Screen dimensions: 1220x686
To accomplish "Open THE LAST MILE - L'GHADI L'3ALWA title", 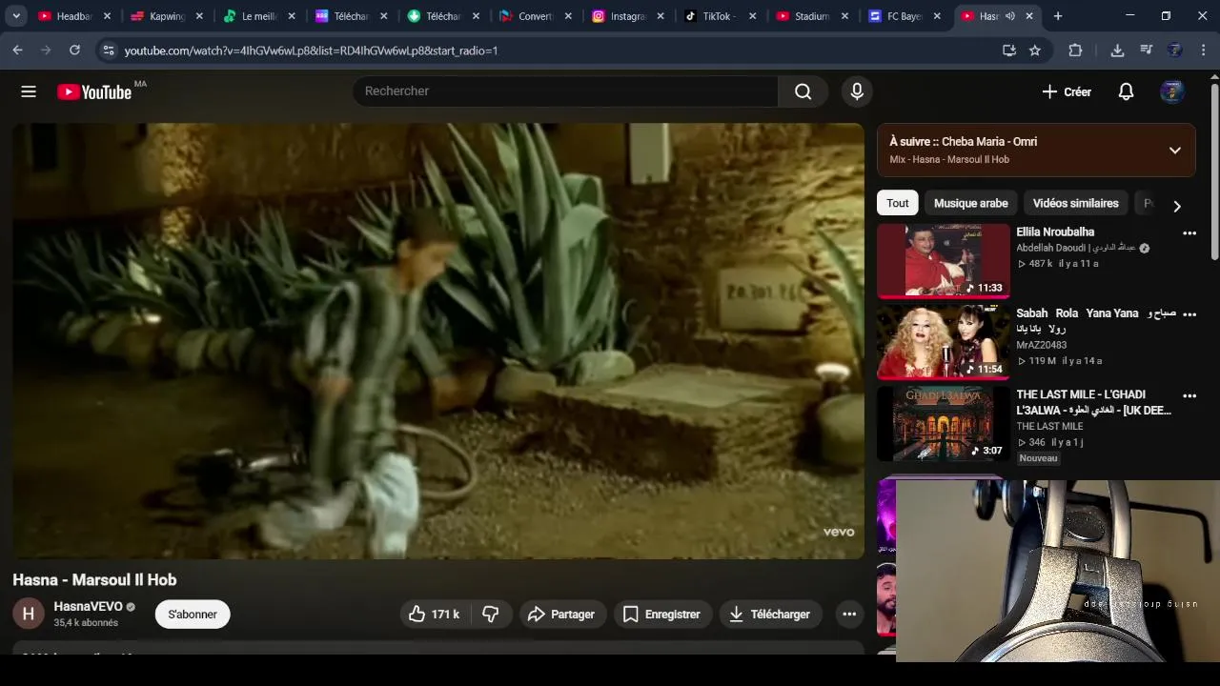I will (1093, 402).
